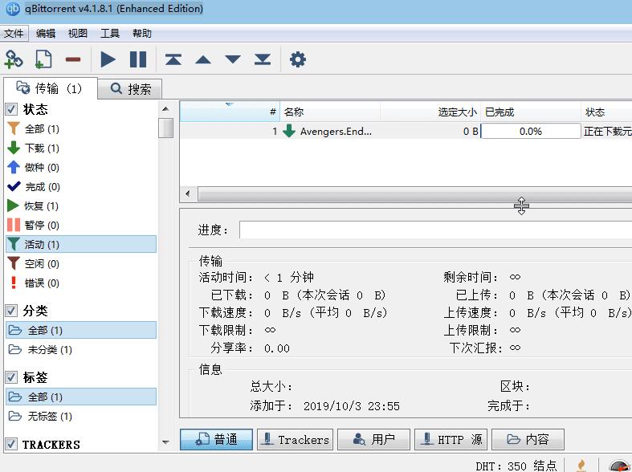Sort torrents by 名称 column
Screen dimensions: 632x472
pyautogui.click(x=330, y=112)
